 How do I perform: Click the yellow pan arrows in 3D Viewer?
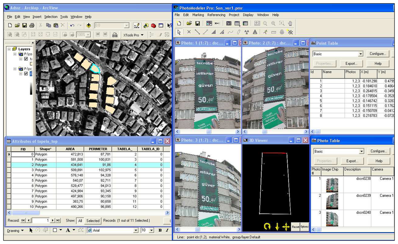click(x=286, y=226)
